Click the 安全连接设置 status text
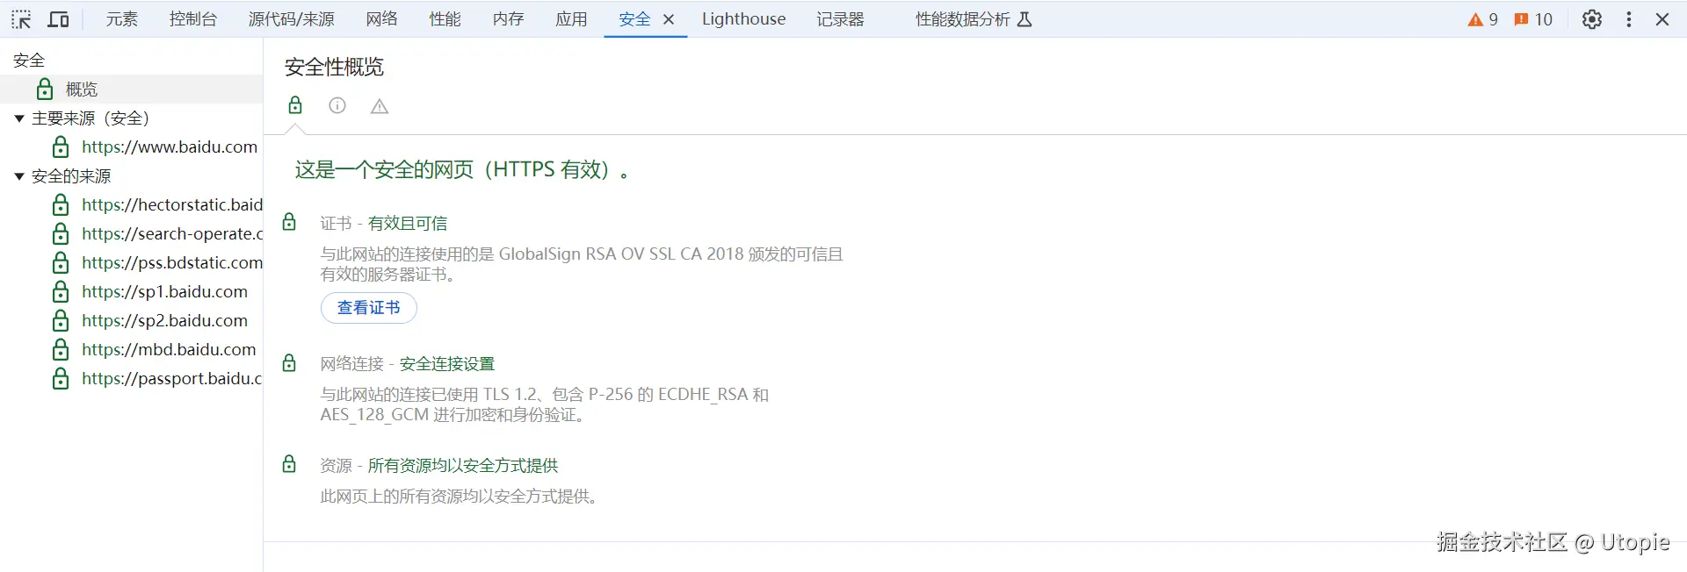 coord(447,363)
